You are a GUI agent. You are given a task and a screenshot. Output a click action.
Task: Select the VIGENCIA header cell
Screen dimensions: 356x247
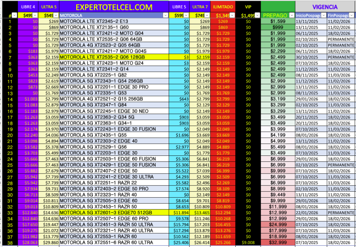pos(325,7)
